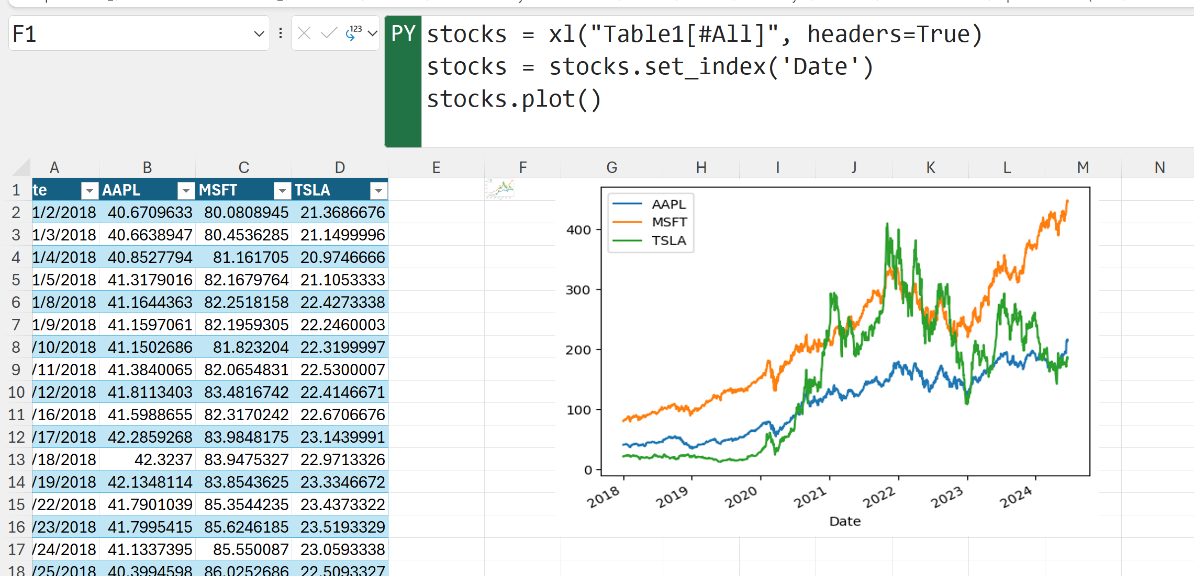Open the MSFT column filter dropdown
The width and height of the screenshot is (1194, 576).
pyautogui.click(x=282, y=191)
